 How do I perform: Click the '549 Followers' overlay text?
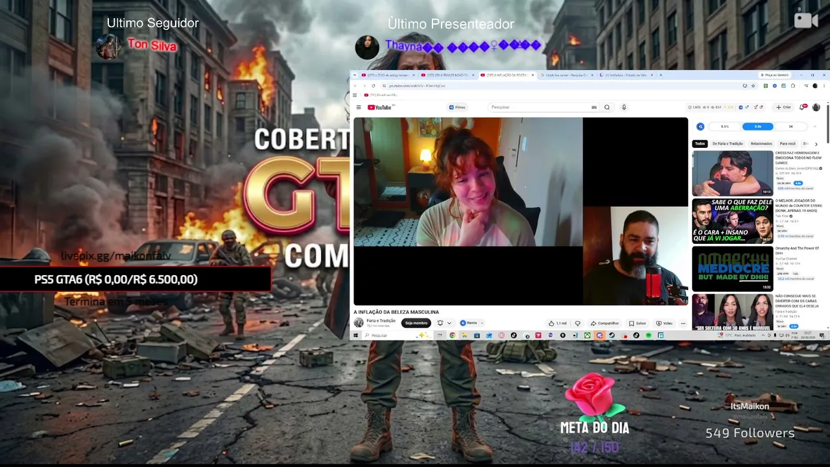point(750,433)
